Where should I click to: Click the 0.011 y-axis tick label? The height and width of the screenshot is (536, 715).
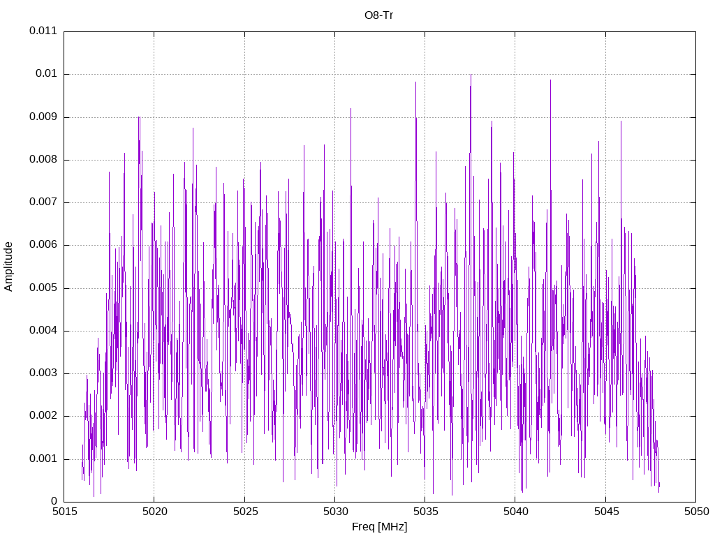pyautogui.click(x=43, y=31)
